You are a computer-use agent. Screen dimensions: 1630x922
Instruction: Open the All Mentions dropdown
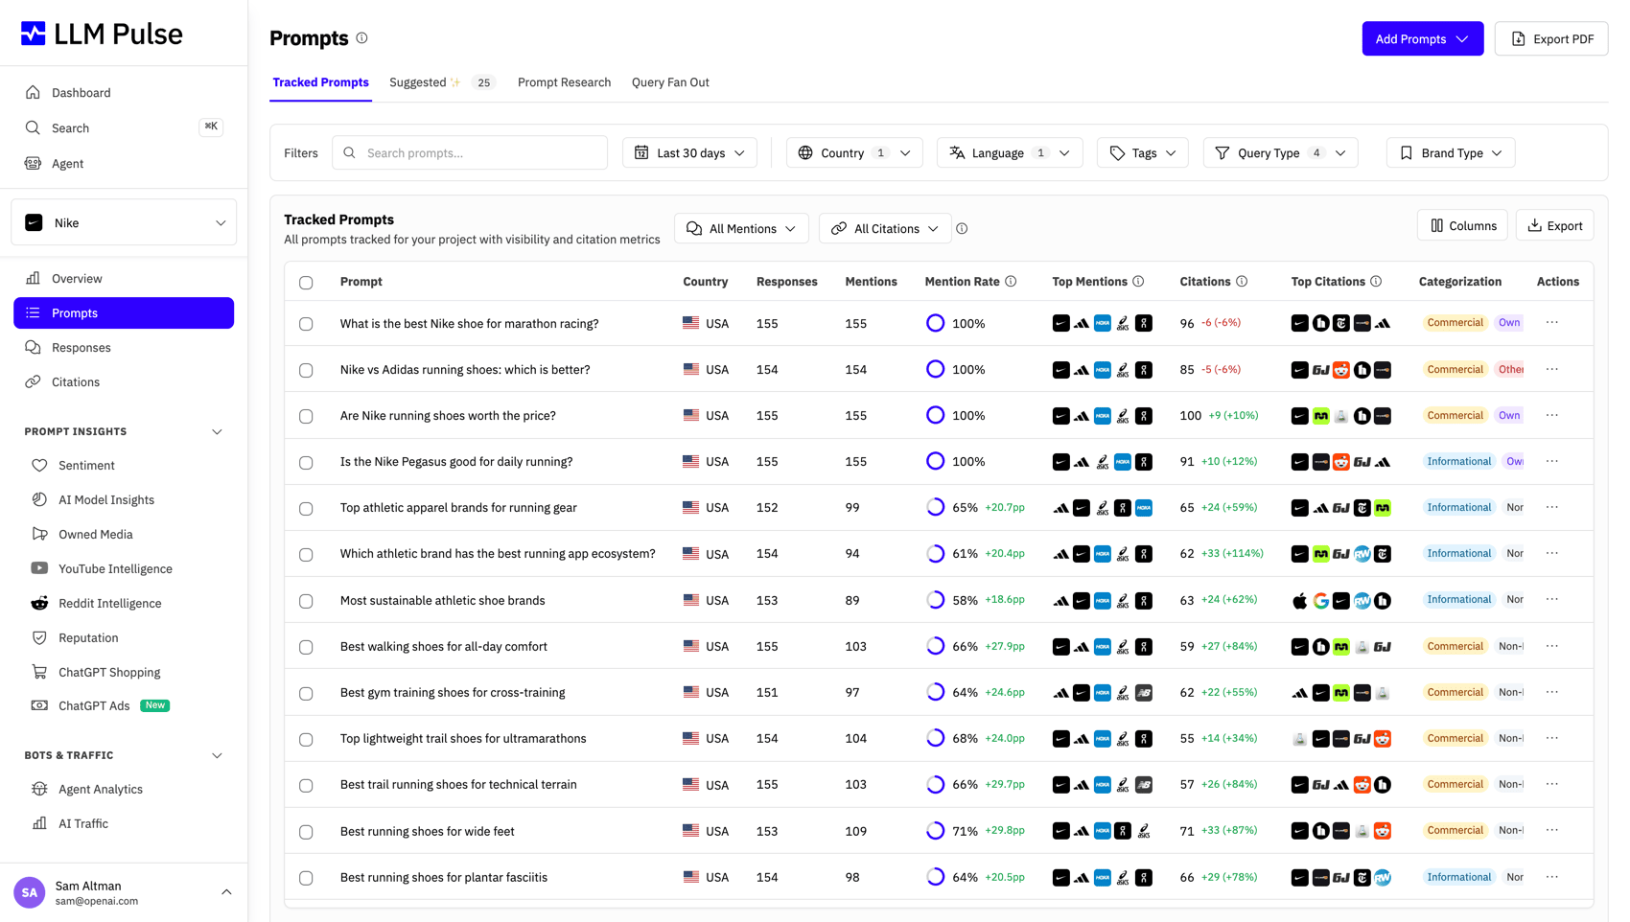(x=741, y=228)
